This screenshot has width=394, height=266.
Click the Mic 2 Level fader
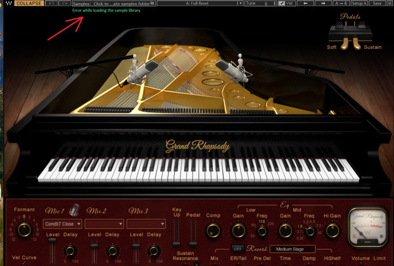(94, 245)
